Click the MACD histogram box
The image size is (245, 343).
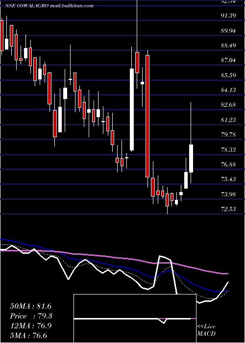[x=135, y=318]
